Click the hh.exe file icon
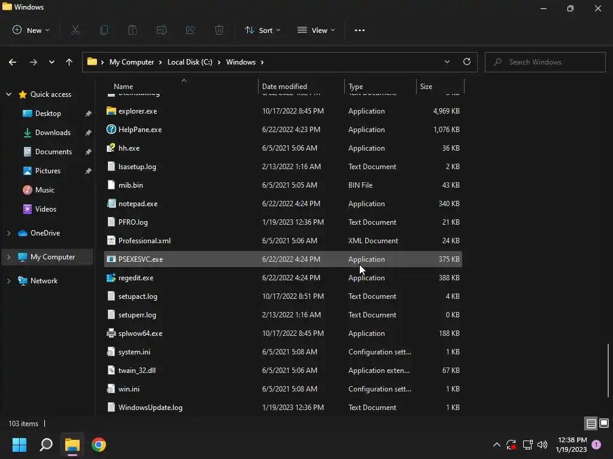Viewport: 613px width, 459px height. point(111,148)
